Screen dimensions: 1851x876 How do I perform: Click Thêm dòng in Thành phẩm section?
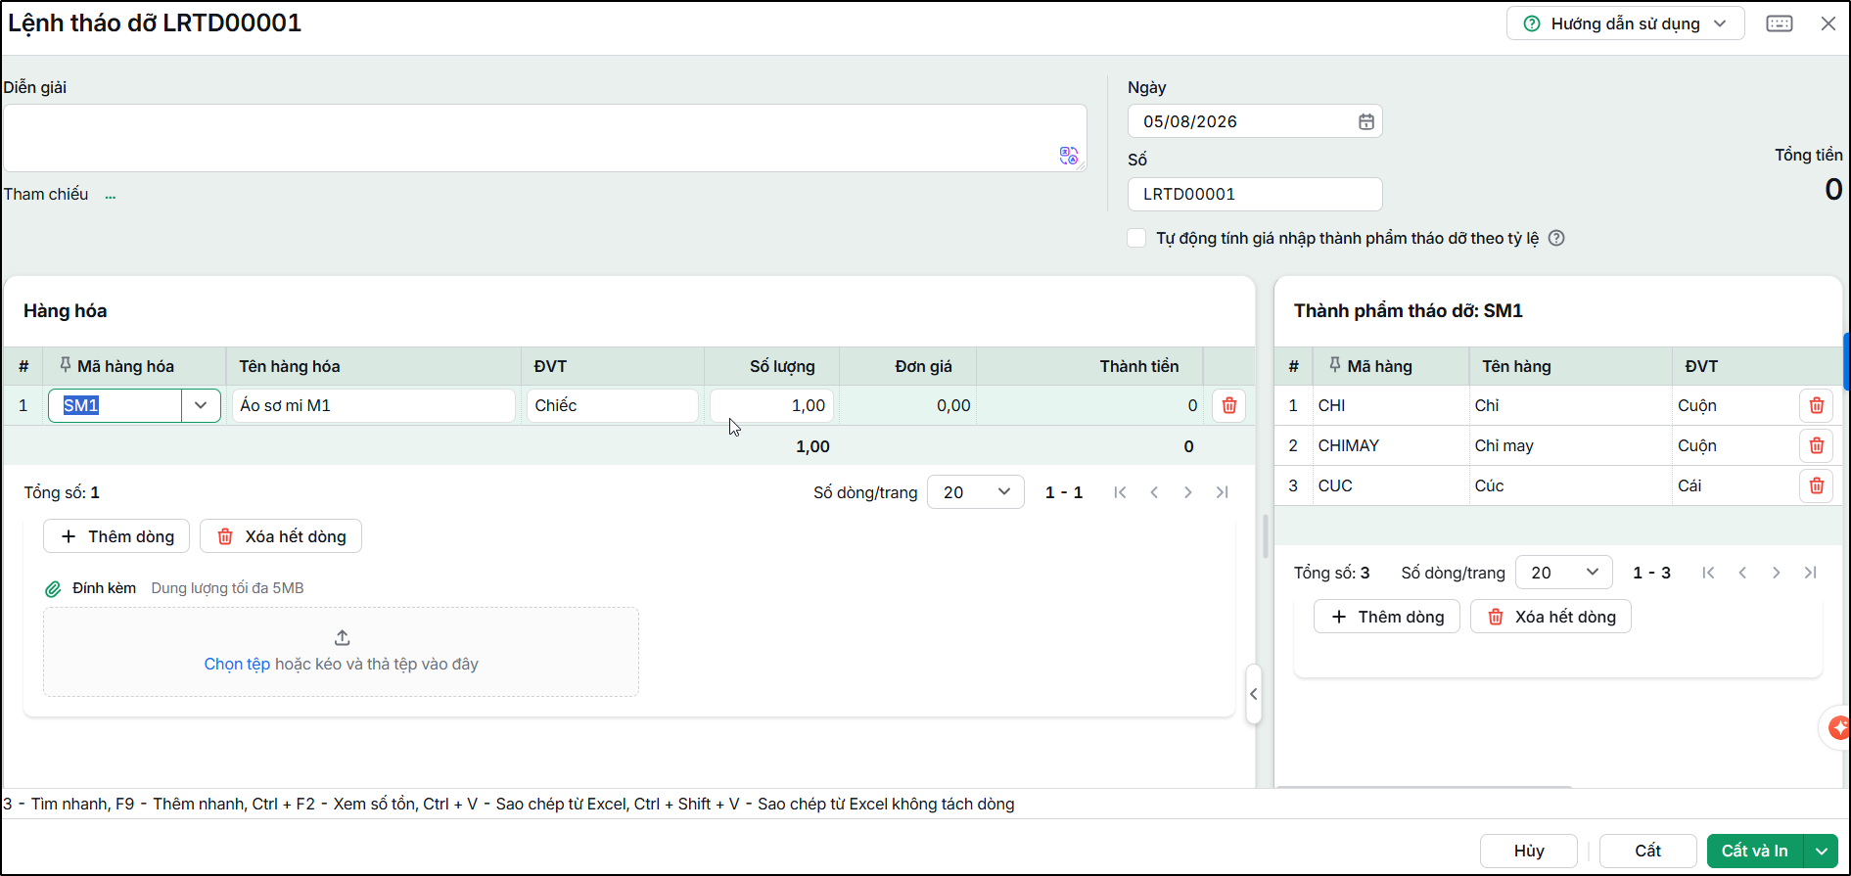[x=1387, y=617]
